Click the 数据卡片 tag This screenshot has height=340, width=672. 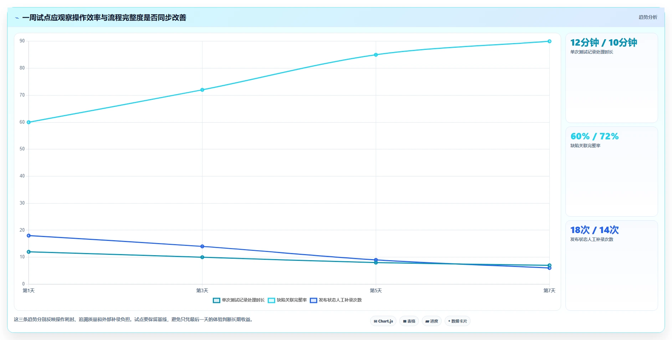457,321
